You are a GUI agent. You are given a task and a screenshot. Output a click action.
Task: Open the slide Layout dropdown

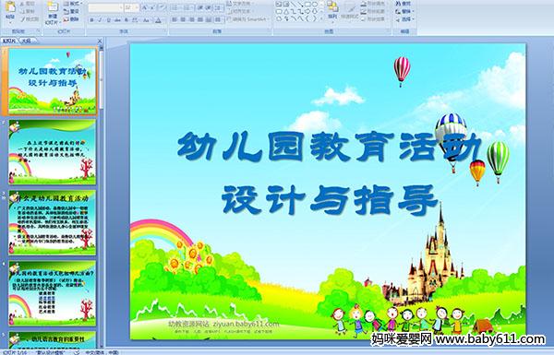point(72,4)
